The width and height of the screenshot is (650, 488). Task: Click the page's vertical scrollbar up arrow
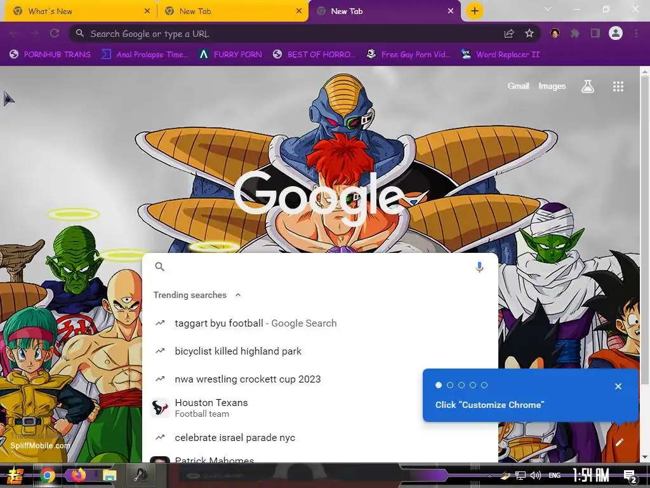coord(645,71)
